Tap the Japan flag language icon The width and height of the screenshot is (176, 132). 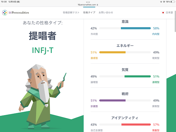pos(163,13)
